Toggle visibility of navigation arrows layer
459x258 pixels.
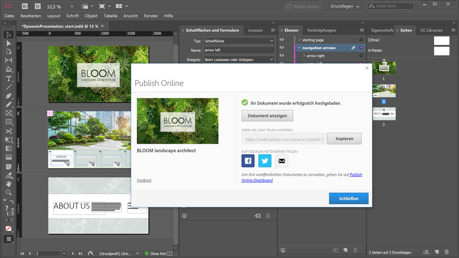[282, 48]
